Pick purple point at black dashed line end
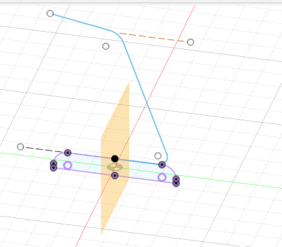282x247 pixels. (68, 153)
